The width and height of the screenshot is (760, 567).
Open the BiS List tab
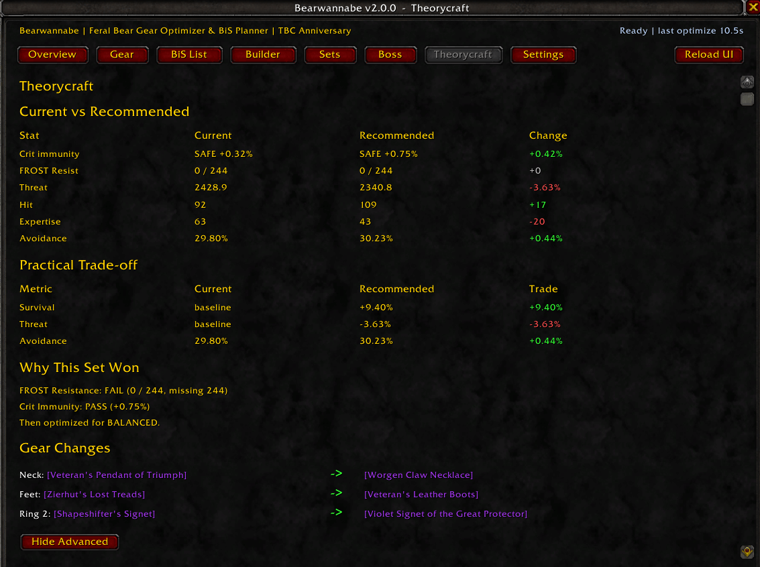click(x=189, y=55)
